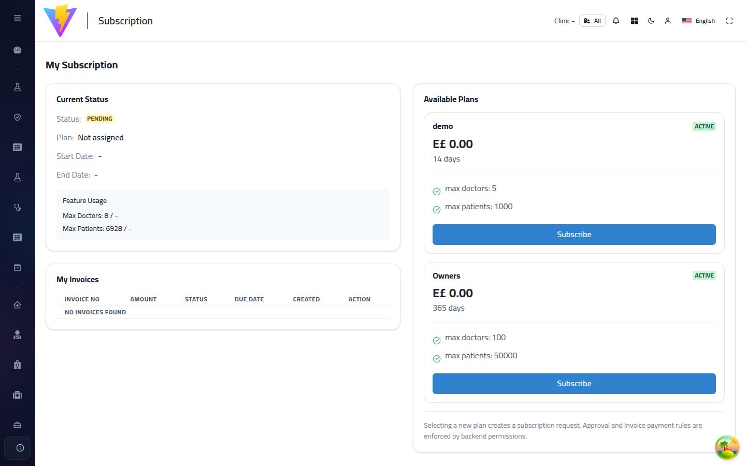Open the hospital building sidebar icon

click(x=17, y=365)
